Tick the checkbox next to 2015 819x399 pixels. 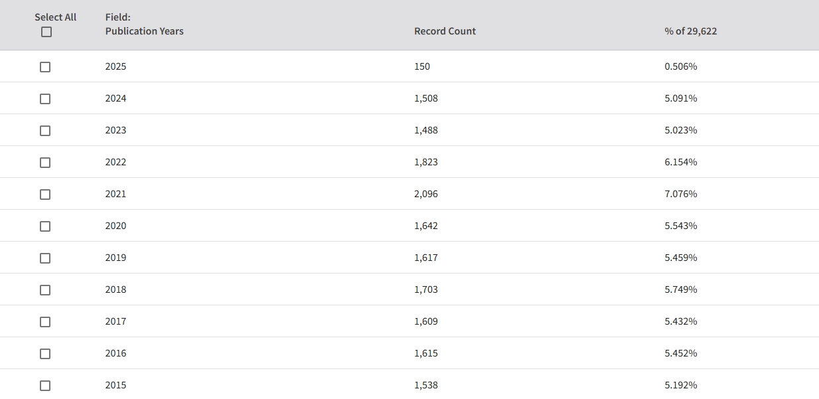[45, 386]
